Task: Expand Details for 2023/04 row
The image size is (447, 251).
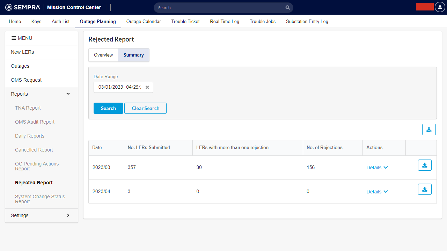Action: click(377, 192)
